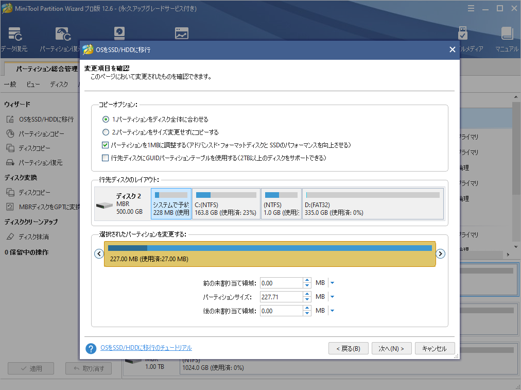Open ディスクコピー under ウィザード
Screen dimensions: 521x390
click(x=40, y=147)
